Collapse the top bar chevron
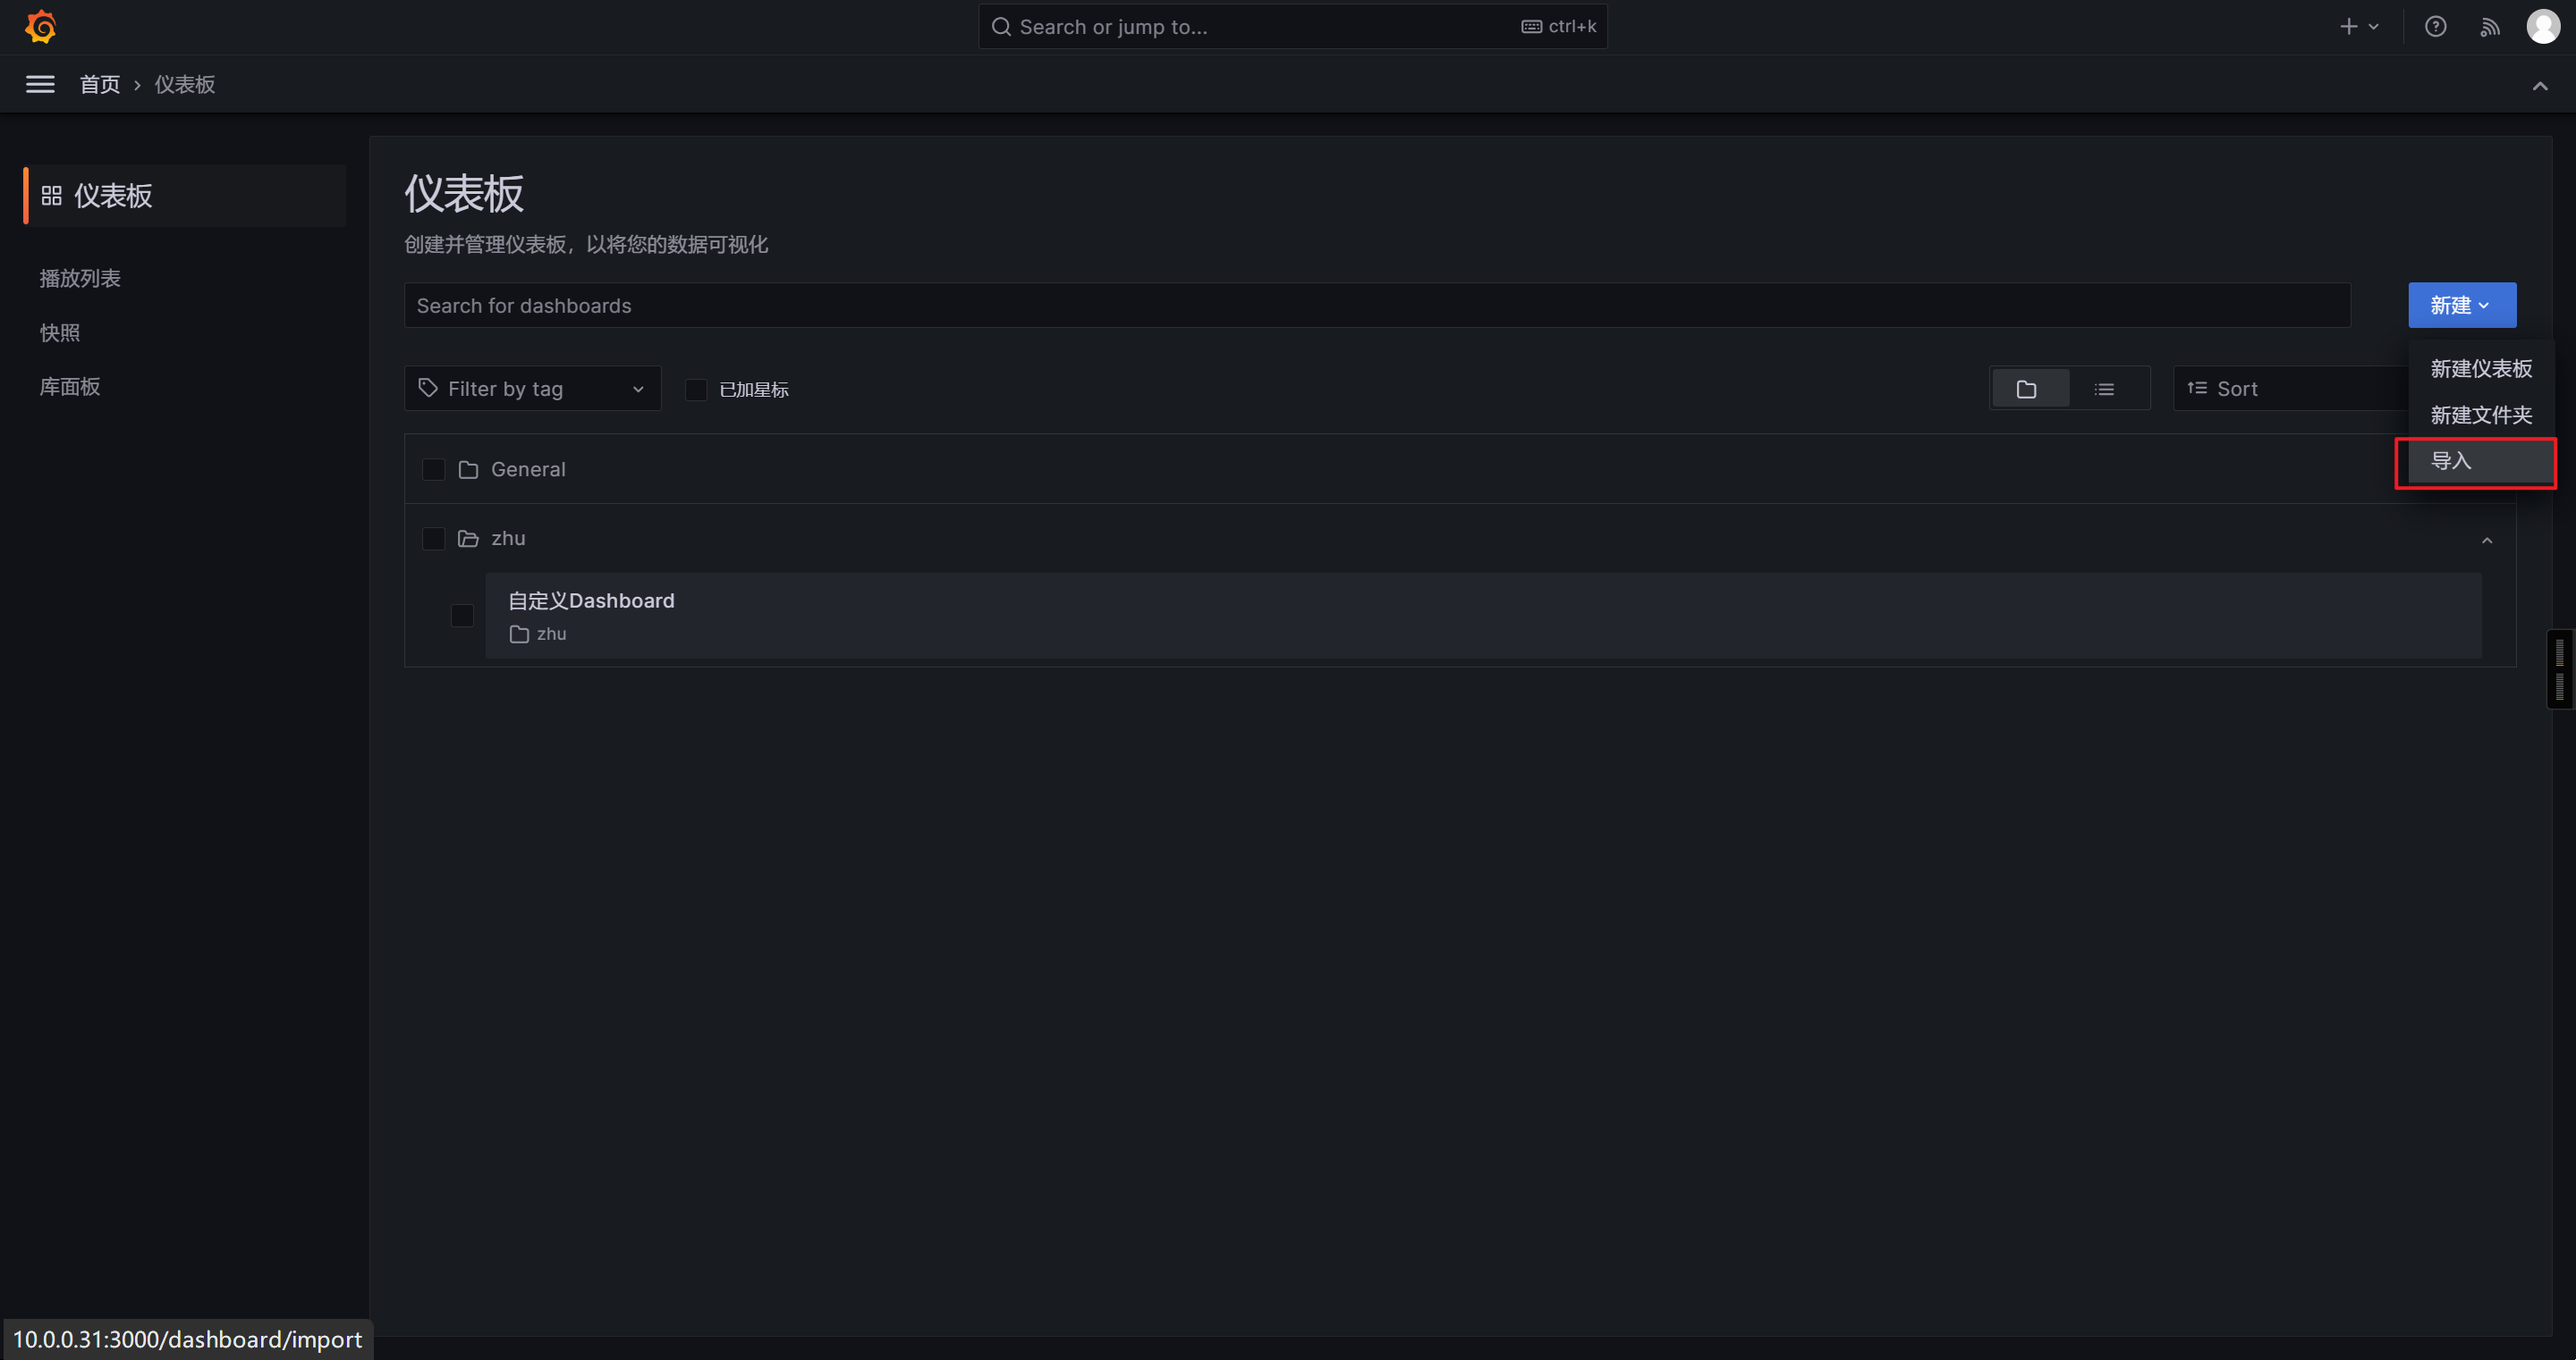The width and height of the screenshot is (2576, 1360). (2539, 86)
